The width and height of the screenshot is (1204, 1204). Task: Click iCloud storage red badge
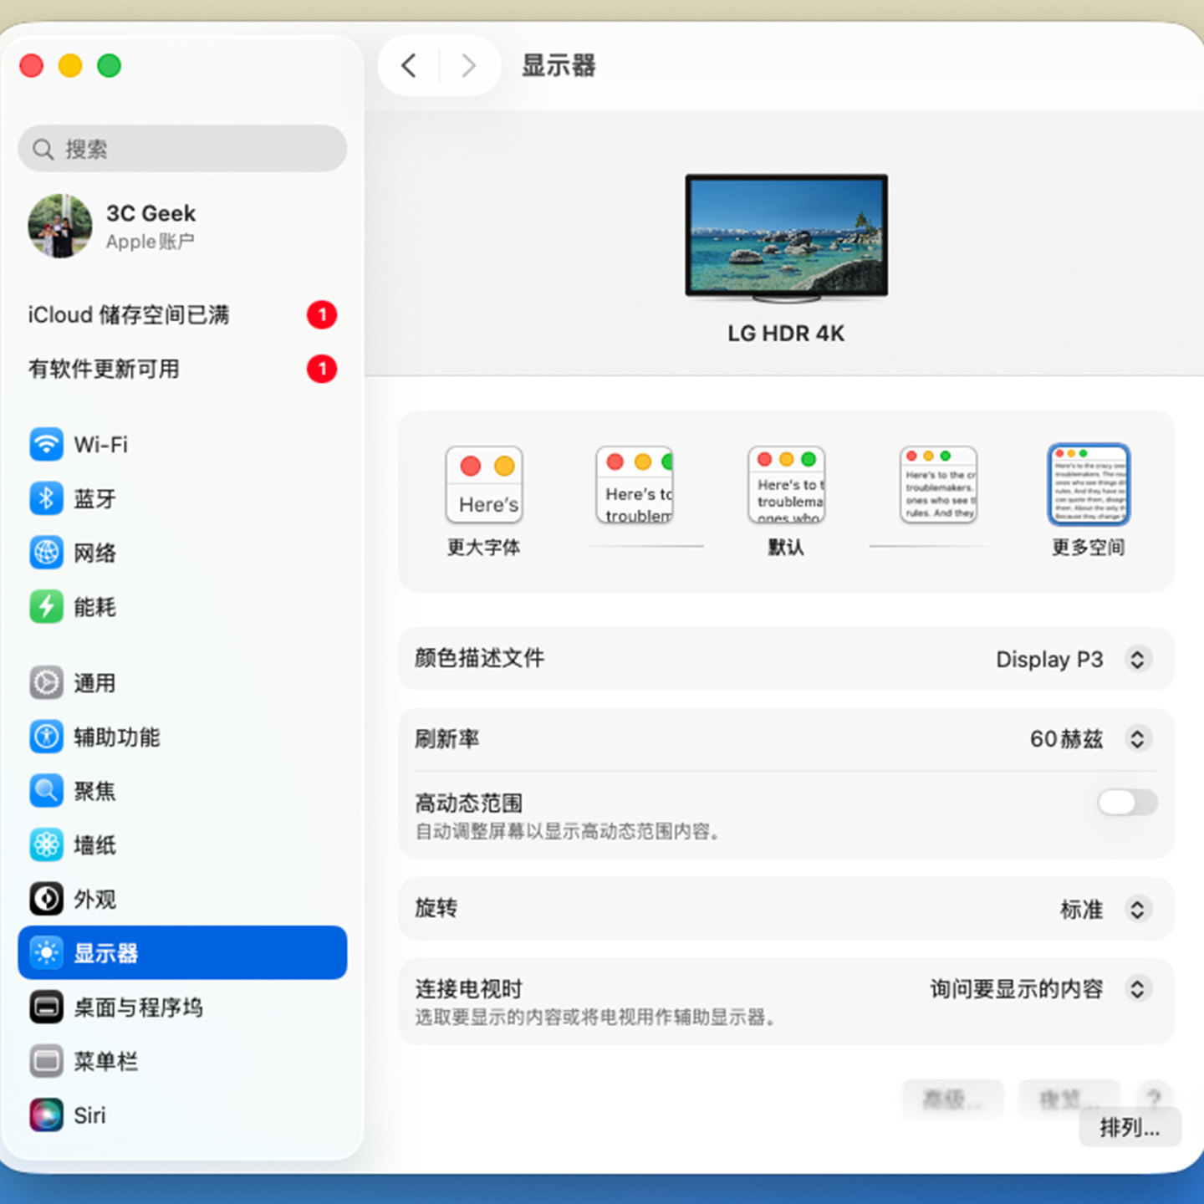tap(322, 315)
